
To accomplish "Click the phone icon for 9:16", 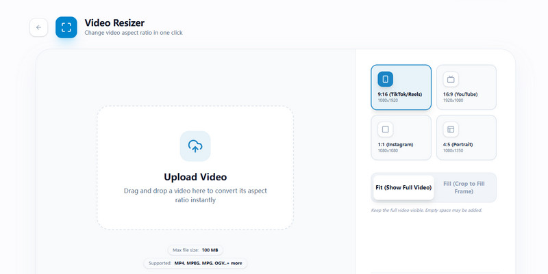I will [385, 79].
